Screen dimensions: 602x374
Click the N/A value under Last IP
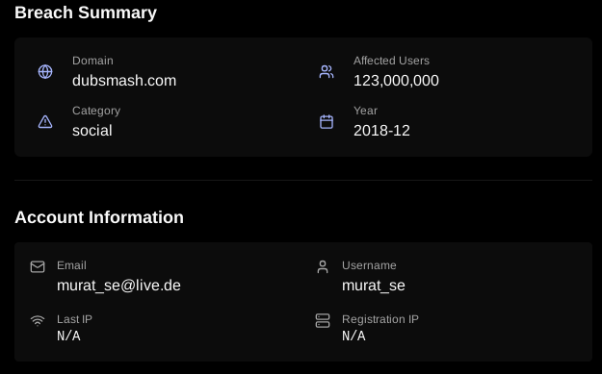pyautogui.click(x=68, y=337)
